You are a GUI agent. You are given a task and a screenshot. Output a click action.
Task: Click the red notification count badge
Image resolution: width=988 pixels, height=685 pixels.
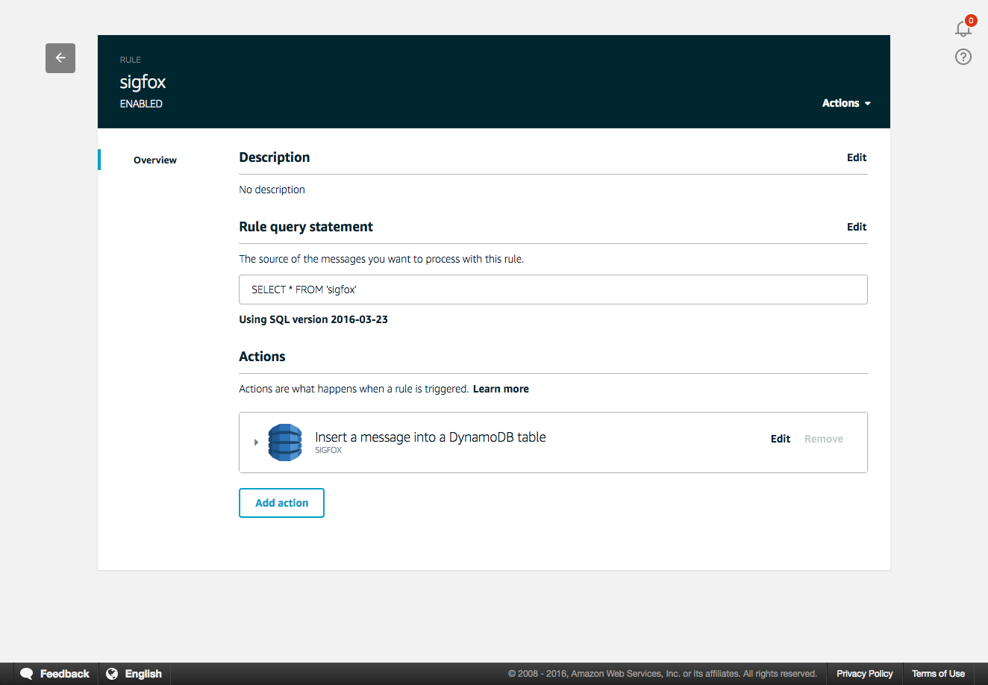971,21
